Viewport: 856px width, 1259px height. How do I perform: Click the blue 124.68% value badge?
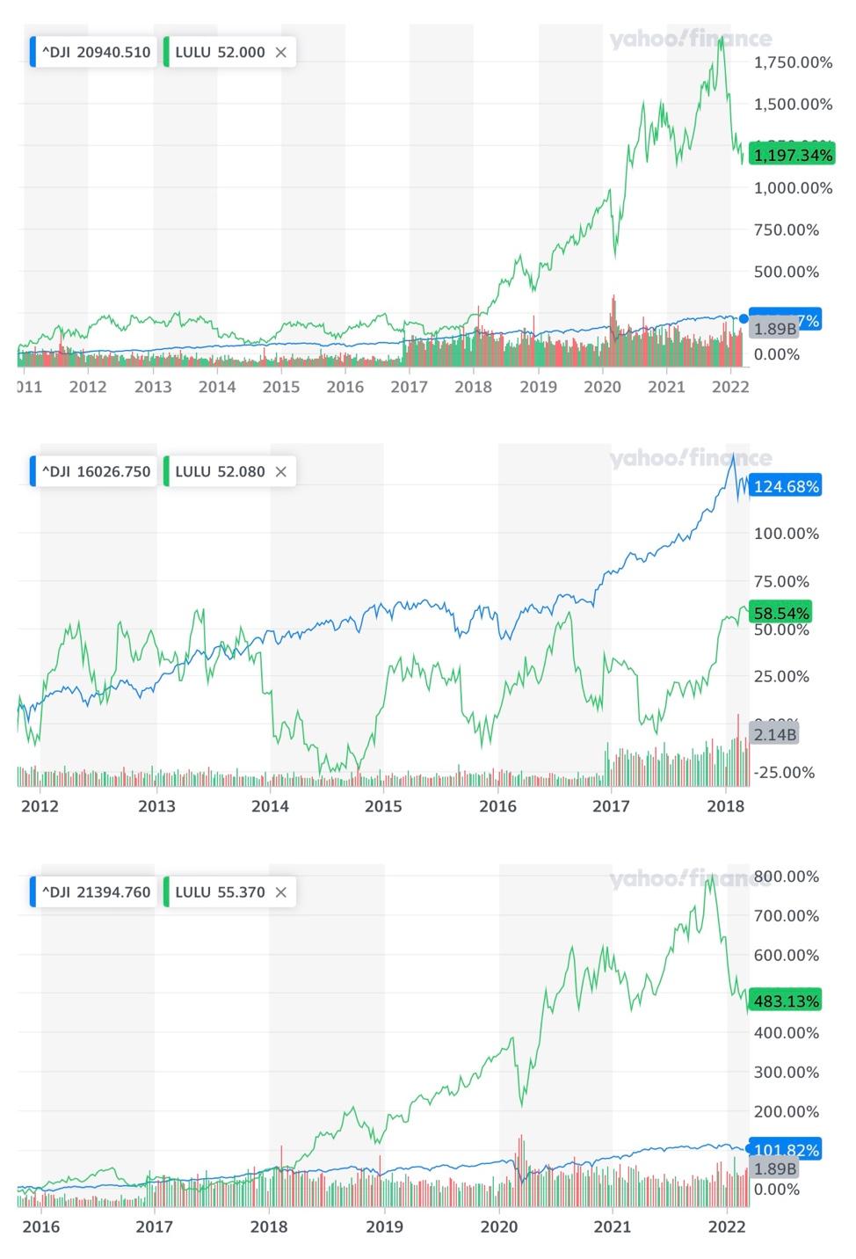[786, 486]
